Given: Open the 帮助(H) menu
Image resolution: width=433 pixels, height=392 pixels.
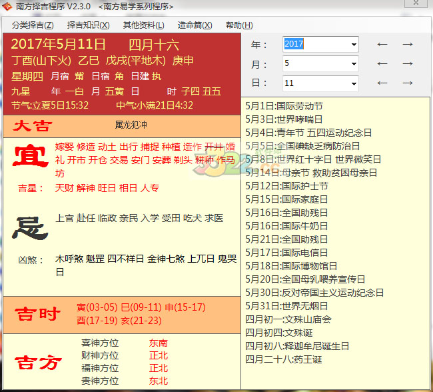Looking at the screenshot, I should tap(238, 25).
